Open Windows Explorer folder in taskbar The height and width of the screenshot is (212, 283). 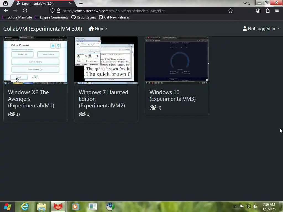pos(42,206)
